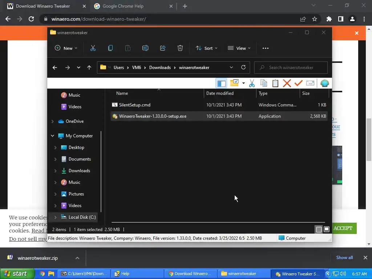Screen dimensions: 372x279
Task: Click the ACCEPT cookies button
Action: pyautogui.click(x=343, y=228)
